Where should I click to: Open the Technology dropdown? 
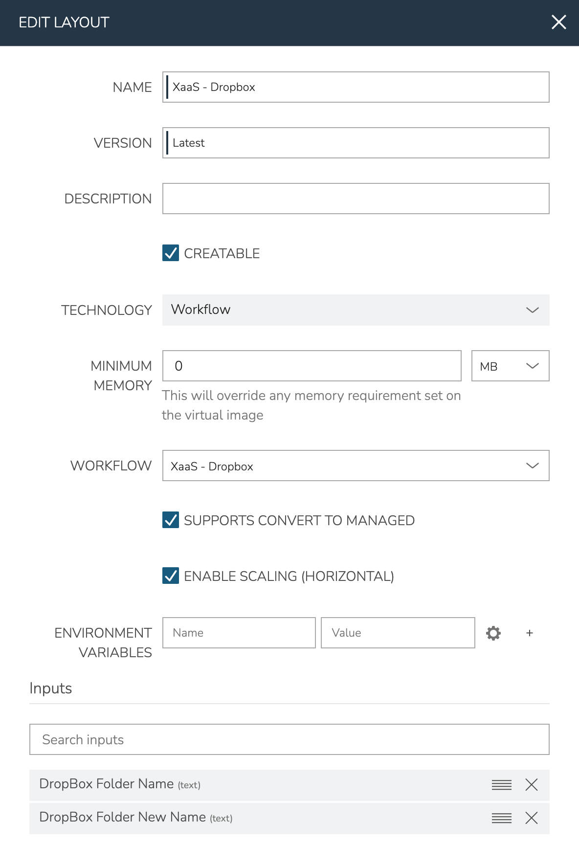tap(356, 310)
